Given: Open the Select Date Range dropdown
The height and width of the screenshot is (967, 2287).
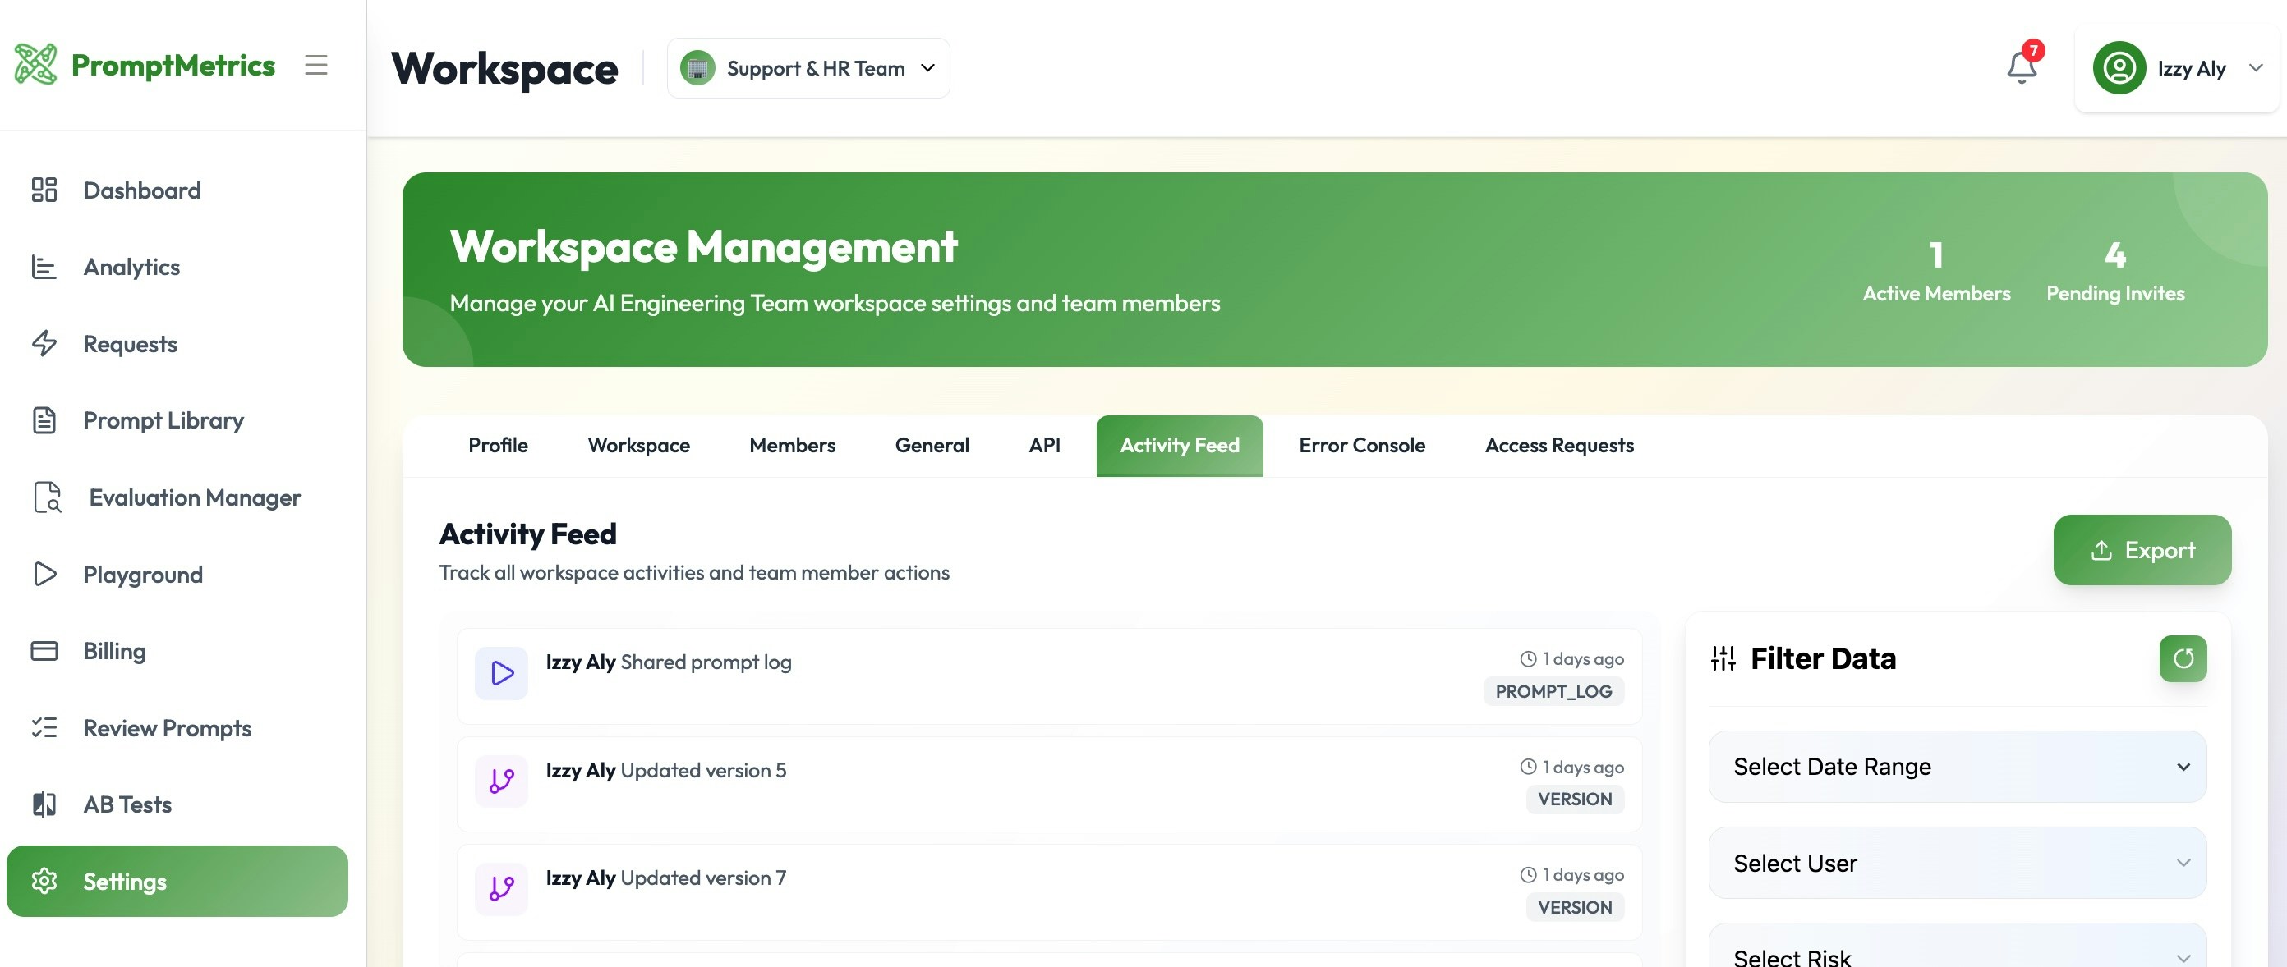Looking at the screenshot, I should point(1956,767).
